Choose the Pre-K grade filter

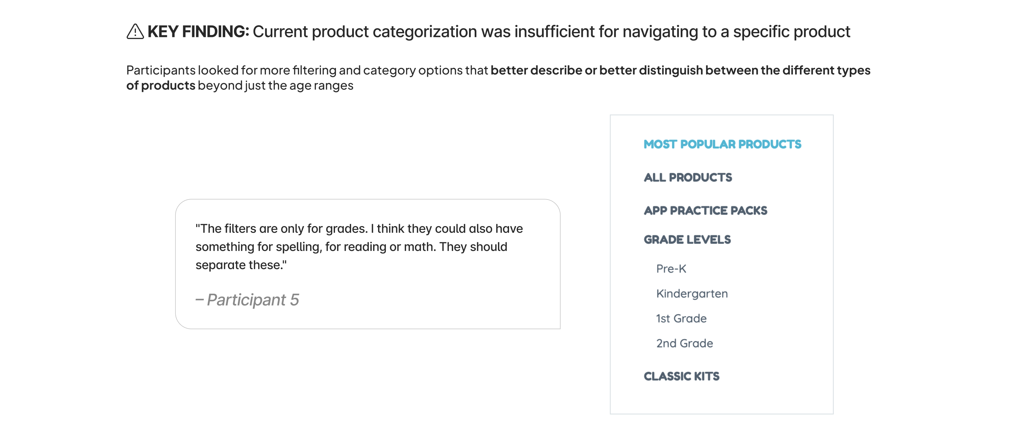(671, 269)
